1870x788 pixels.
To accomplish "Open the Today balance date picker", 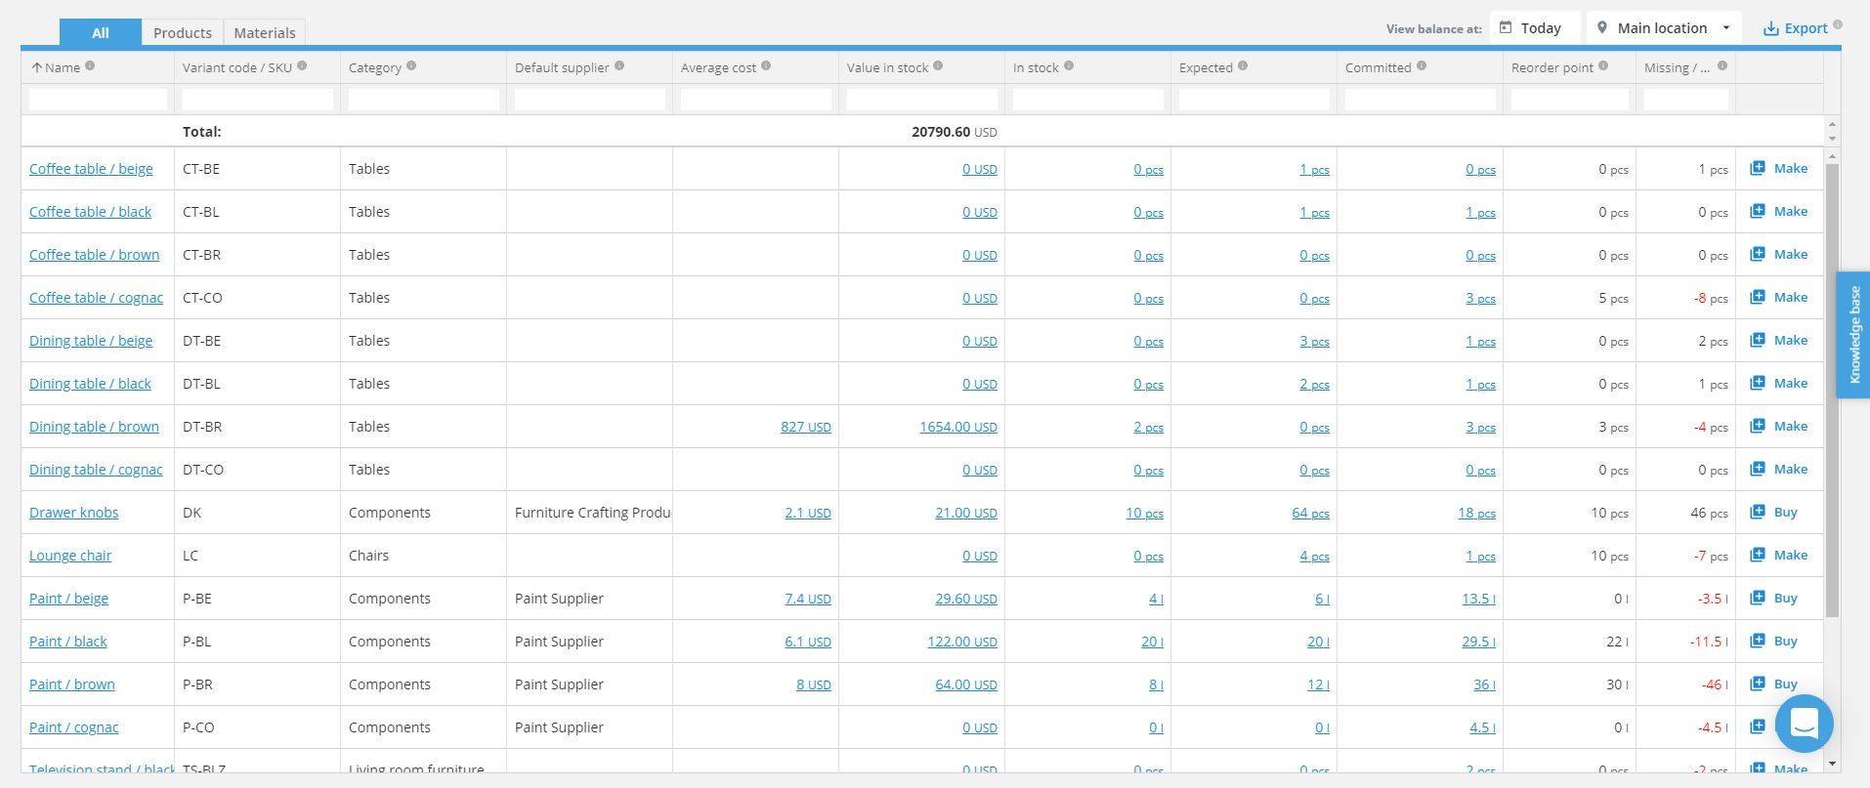I will click(x=1534, y=27).
